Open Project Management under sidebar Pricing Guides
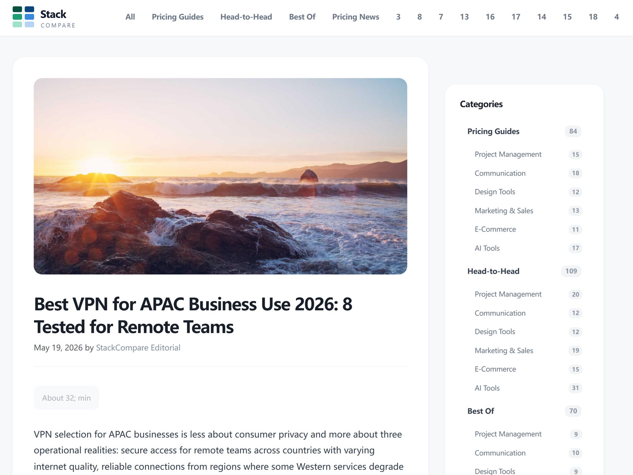Screen dimensions: 633x475 (508, 154)
